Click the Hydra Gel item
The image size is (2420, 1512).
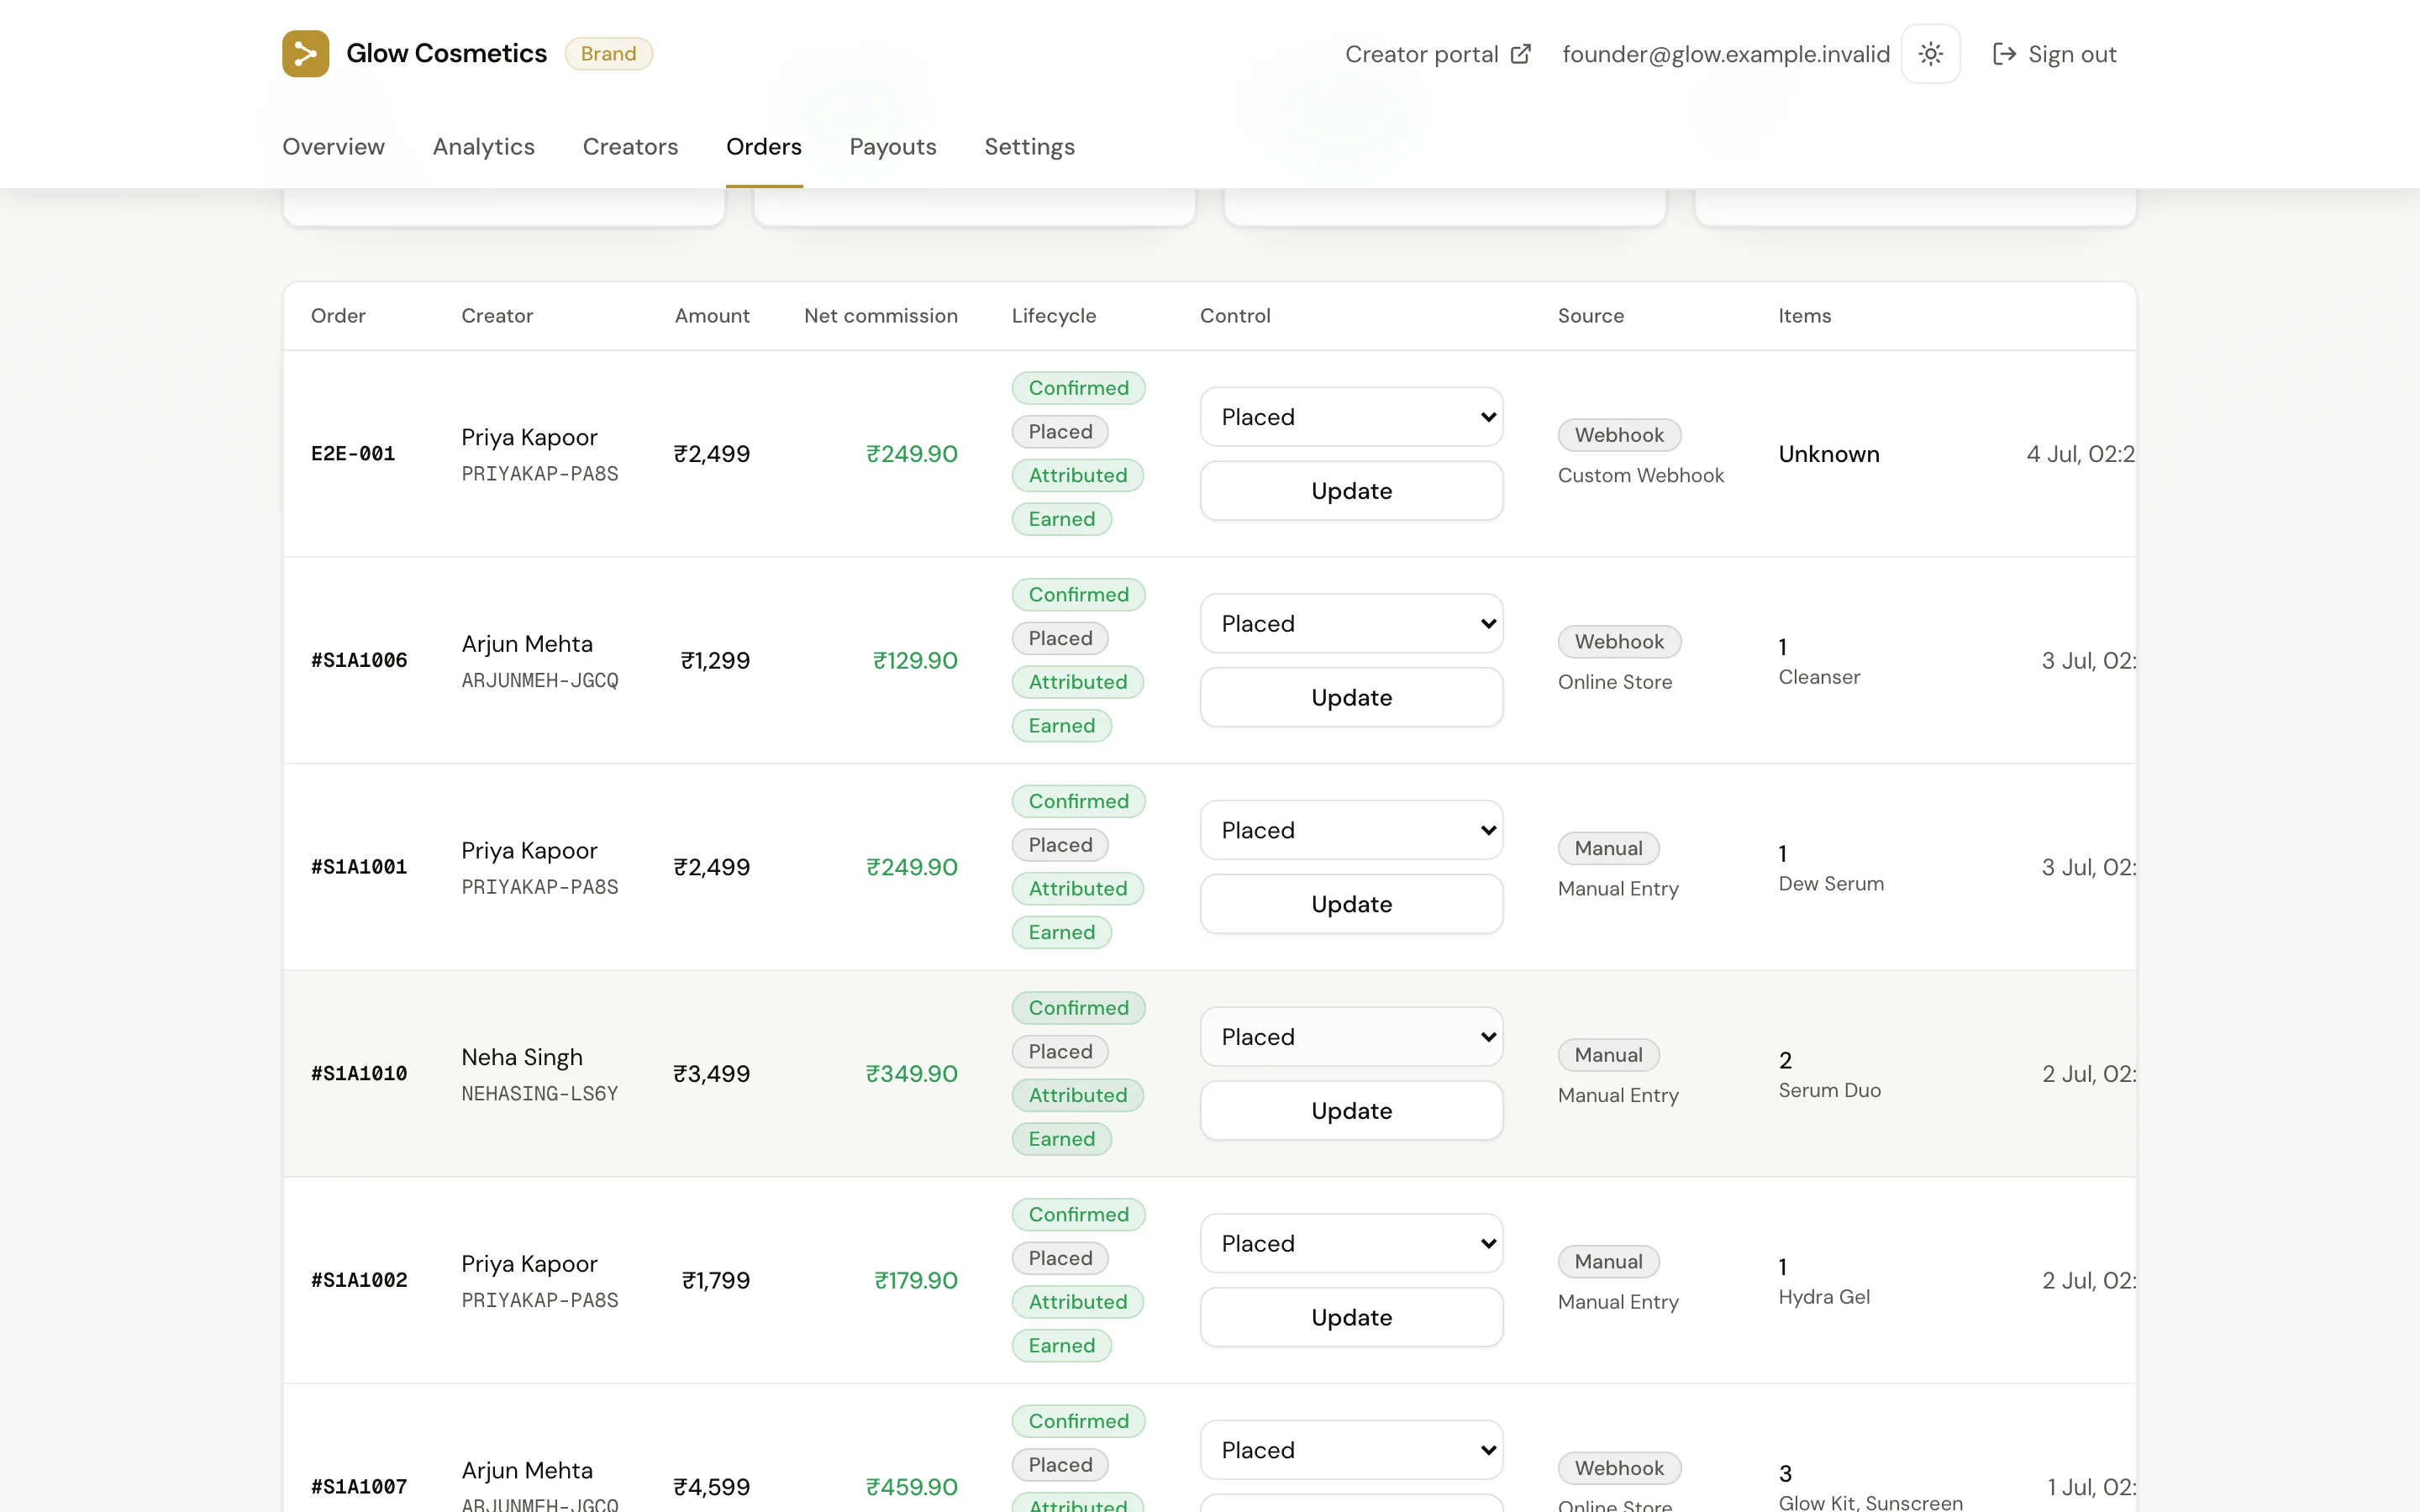pyautogui.click(x=1823, y=1298)
